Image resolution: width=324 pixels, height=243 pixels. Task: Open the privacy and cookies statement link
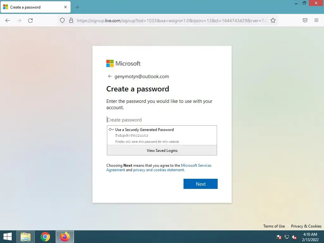tap(159, 170)
